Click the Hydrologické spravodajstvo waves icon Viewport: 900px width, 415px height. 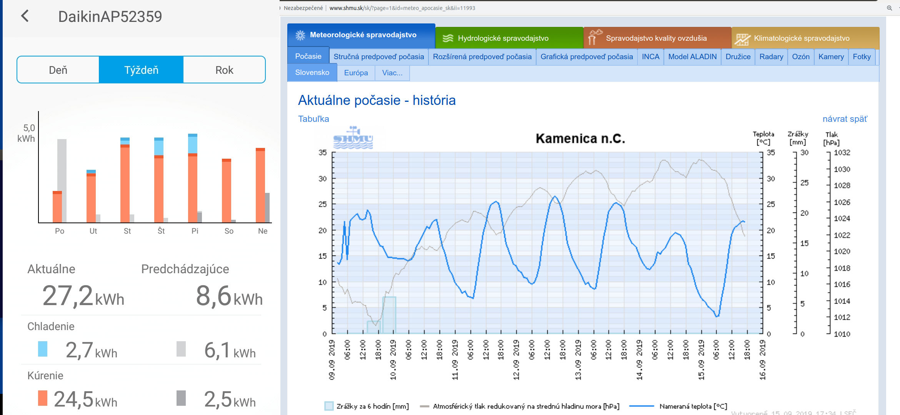[x=448, y=38]
